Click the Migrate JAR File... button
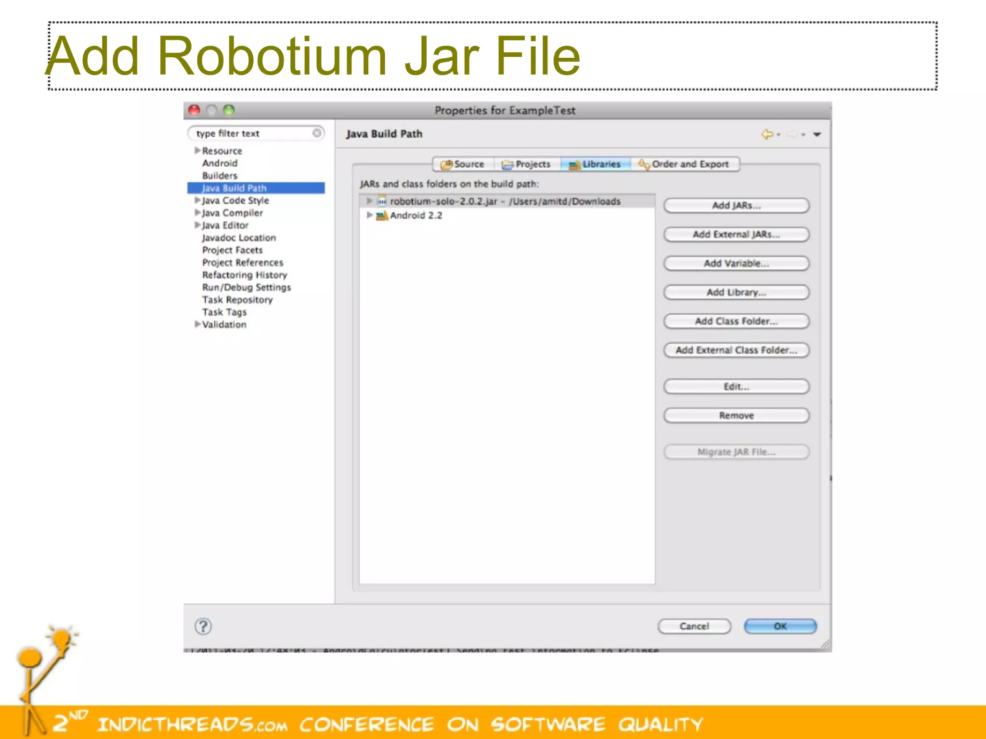The height and width of the screenshot is (739, 986). point(736,452)
